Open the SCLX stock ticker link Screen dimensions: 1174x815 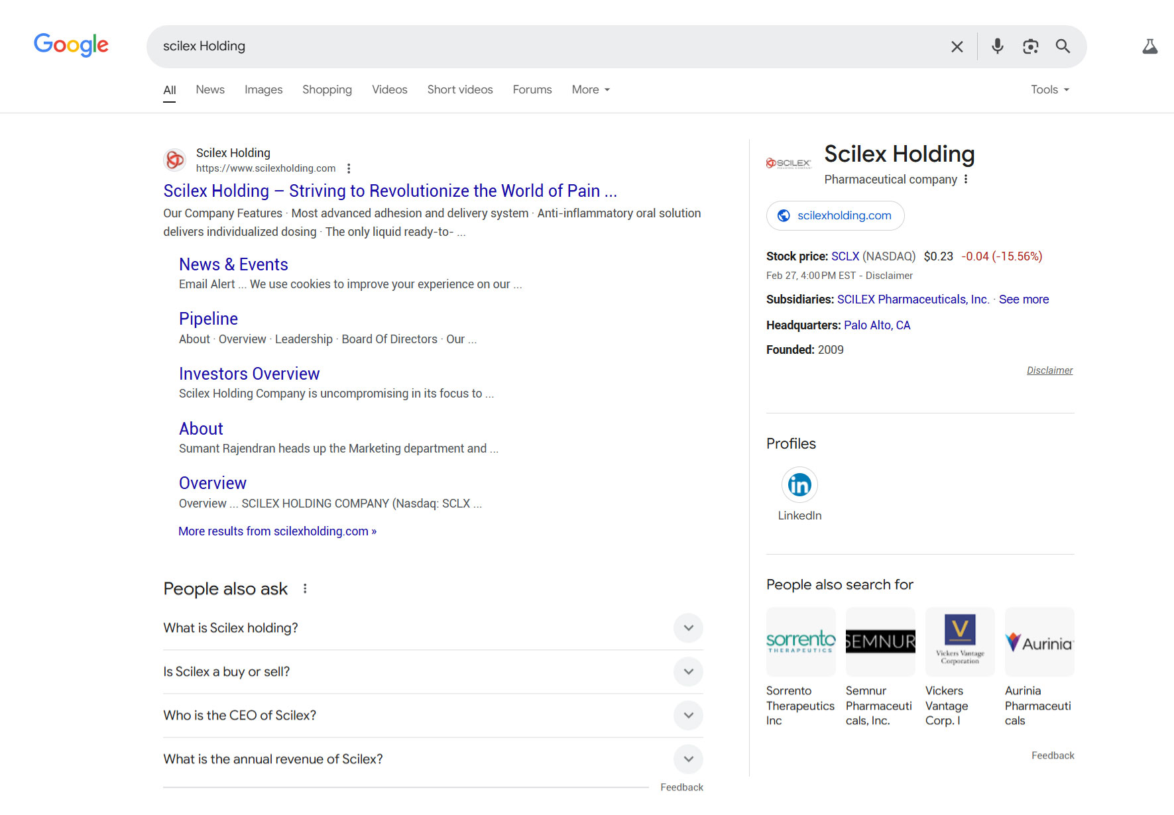click(845, 256)
